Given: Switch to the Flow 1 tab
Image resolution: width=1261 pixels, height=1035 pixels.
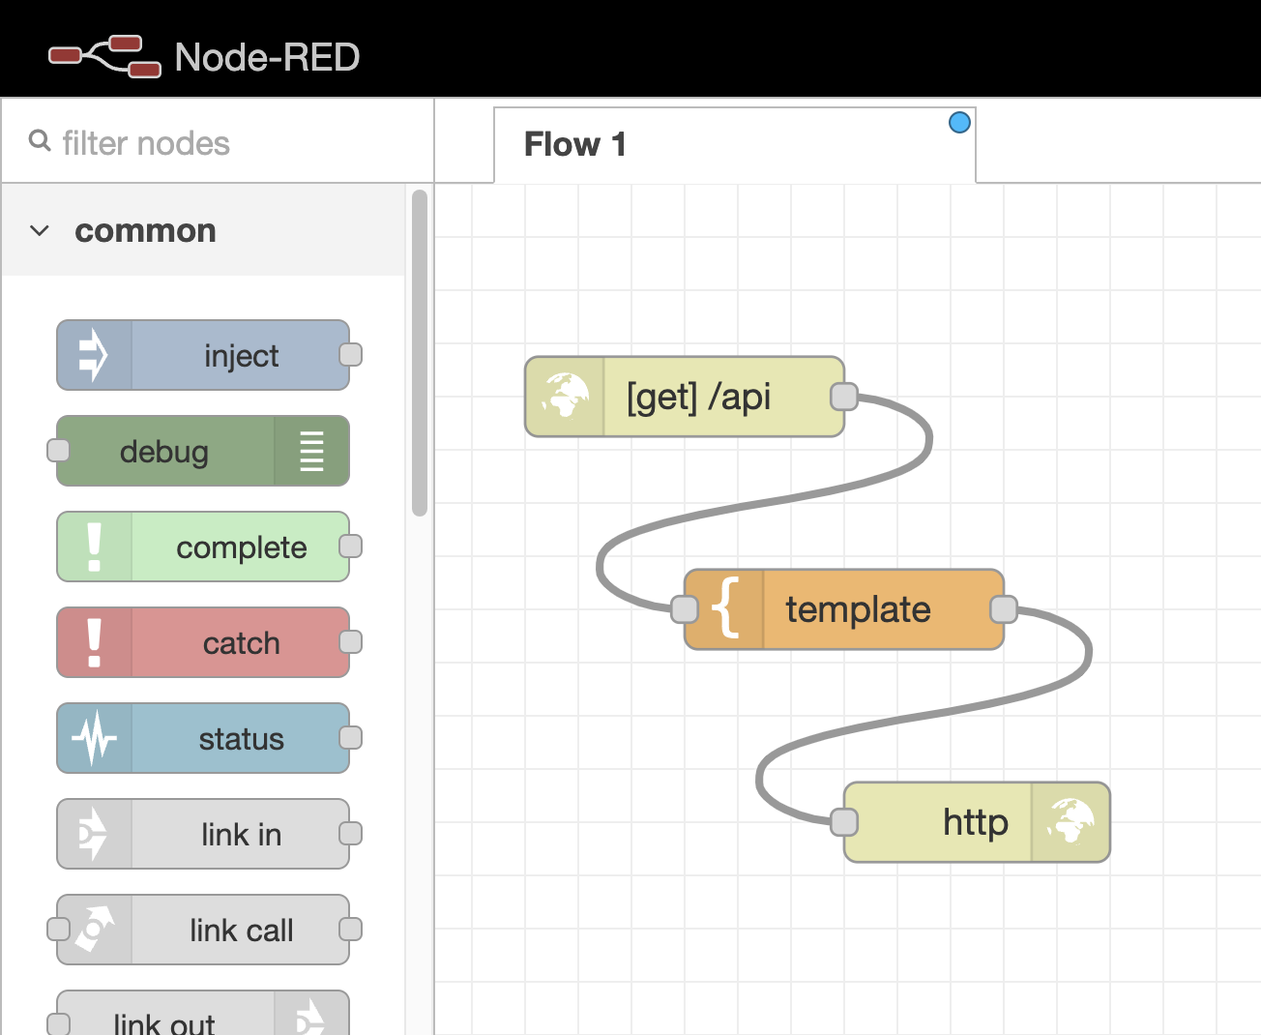Looking at the screenshot, I should tap(735, 145).
